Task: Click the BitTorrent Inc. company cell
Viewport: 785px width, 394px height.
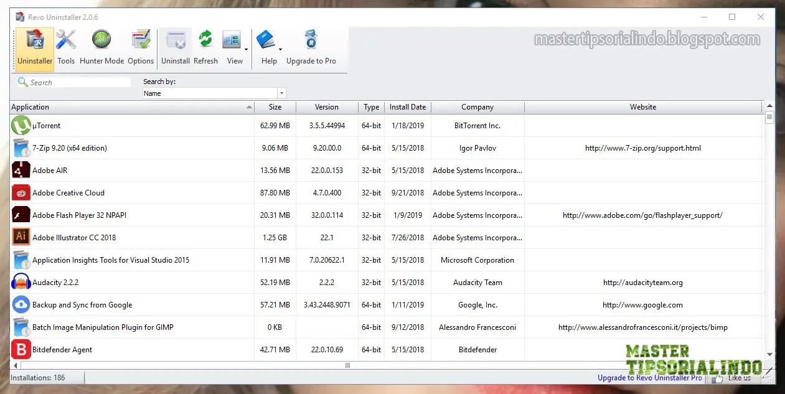Action: 477,126
